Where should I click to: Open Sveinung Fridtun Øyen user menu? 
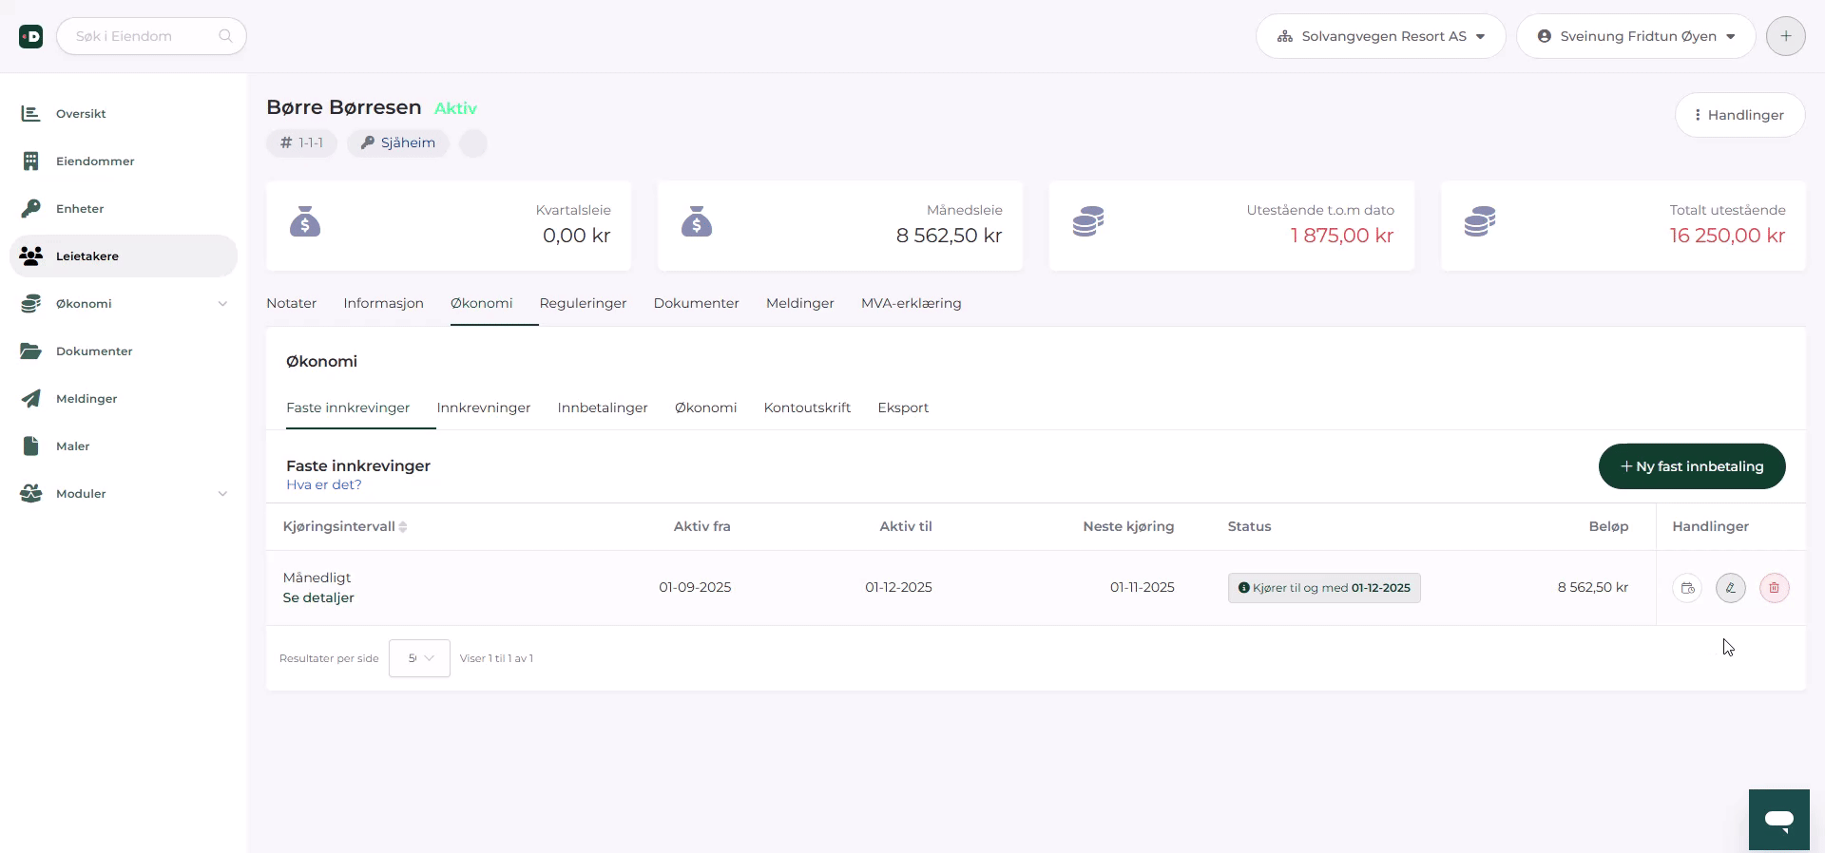click(x=1636, y=36)
